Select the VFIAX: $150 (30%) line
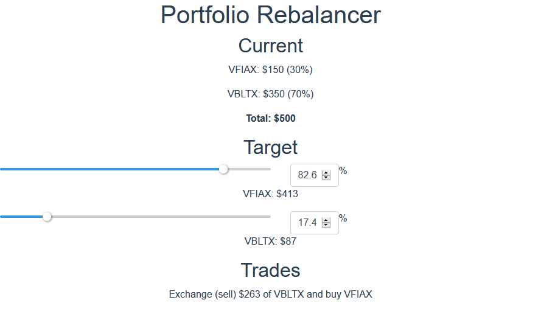The width and height of the screenshot is (541, 311). point(270,70)
